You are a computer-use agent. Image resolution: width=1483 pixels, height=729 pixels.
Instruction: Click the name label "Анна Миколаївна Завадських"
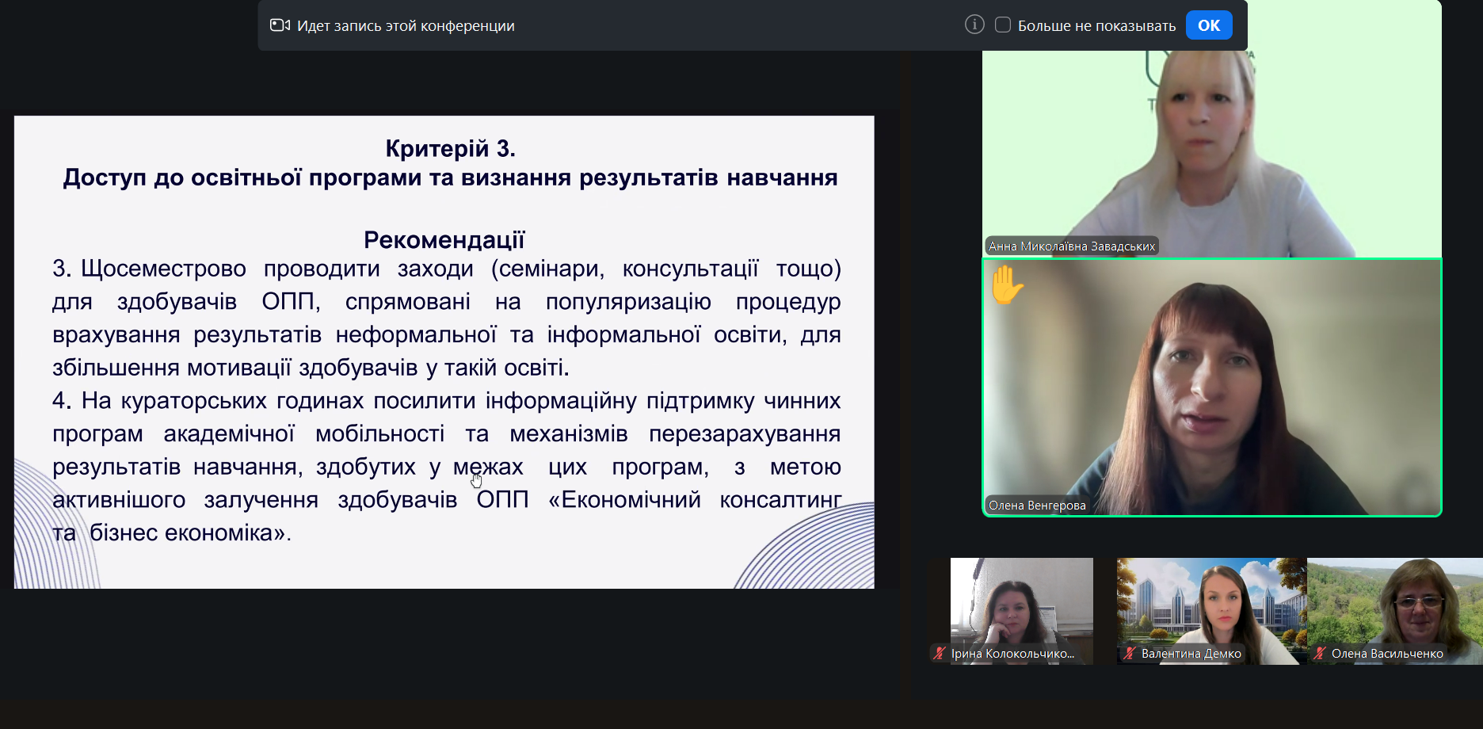pos(1071,246)
